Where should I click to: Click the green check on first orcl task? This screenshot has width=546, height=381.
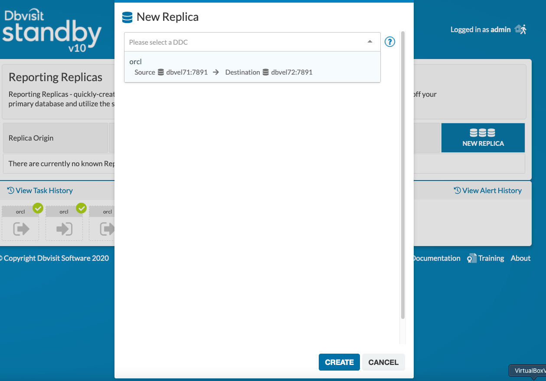38,208
